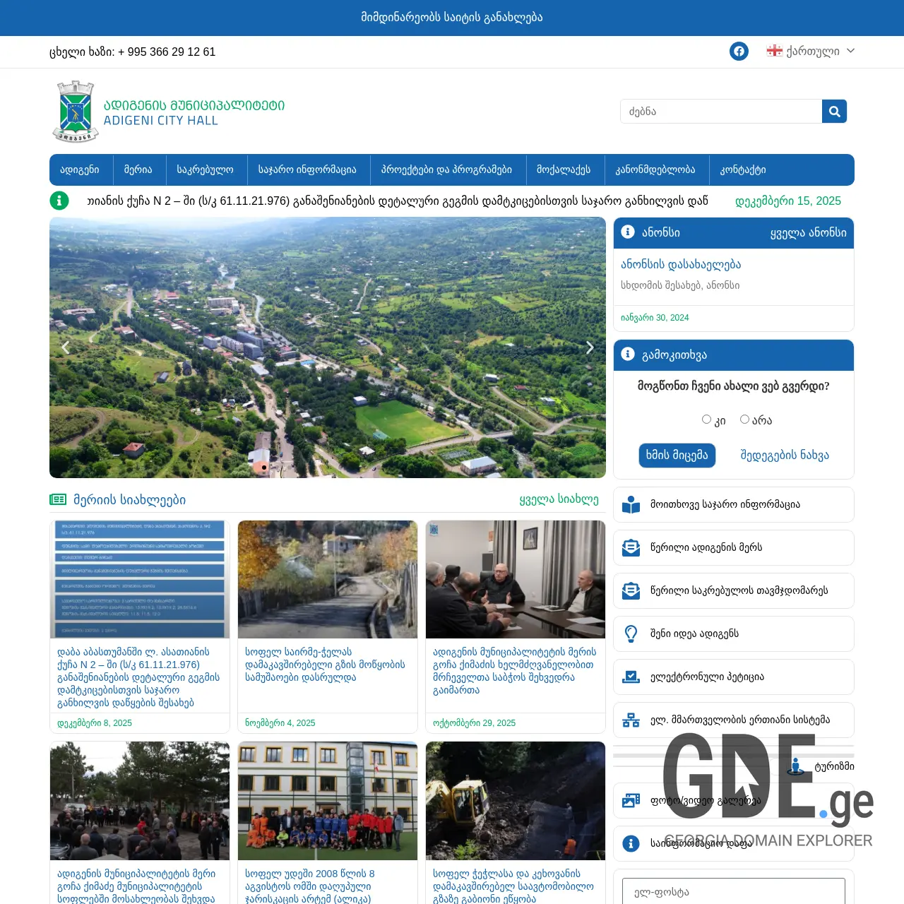The width and height of the screenshot is (904, 904).
Task: Click the search magnifier icon
Action: coord(834,111)
